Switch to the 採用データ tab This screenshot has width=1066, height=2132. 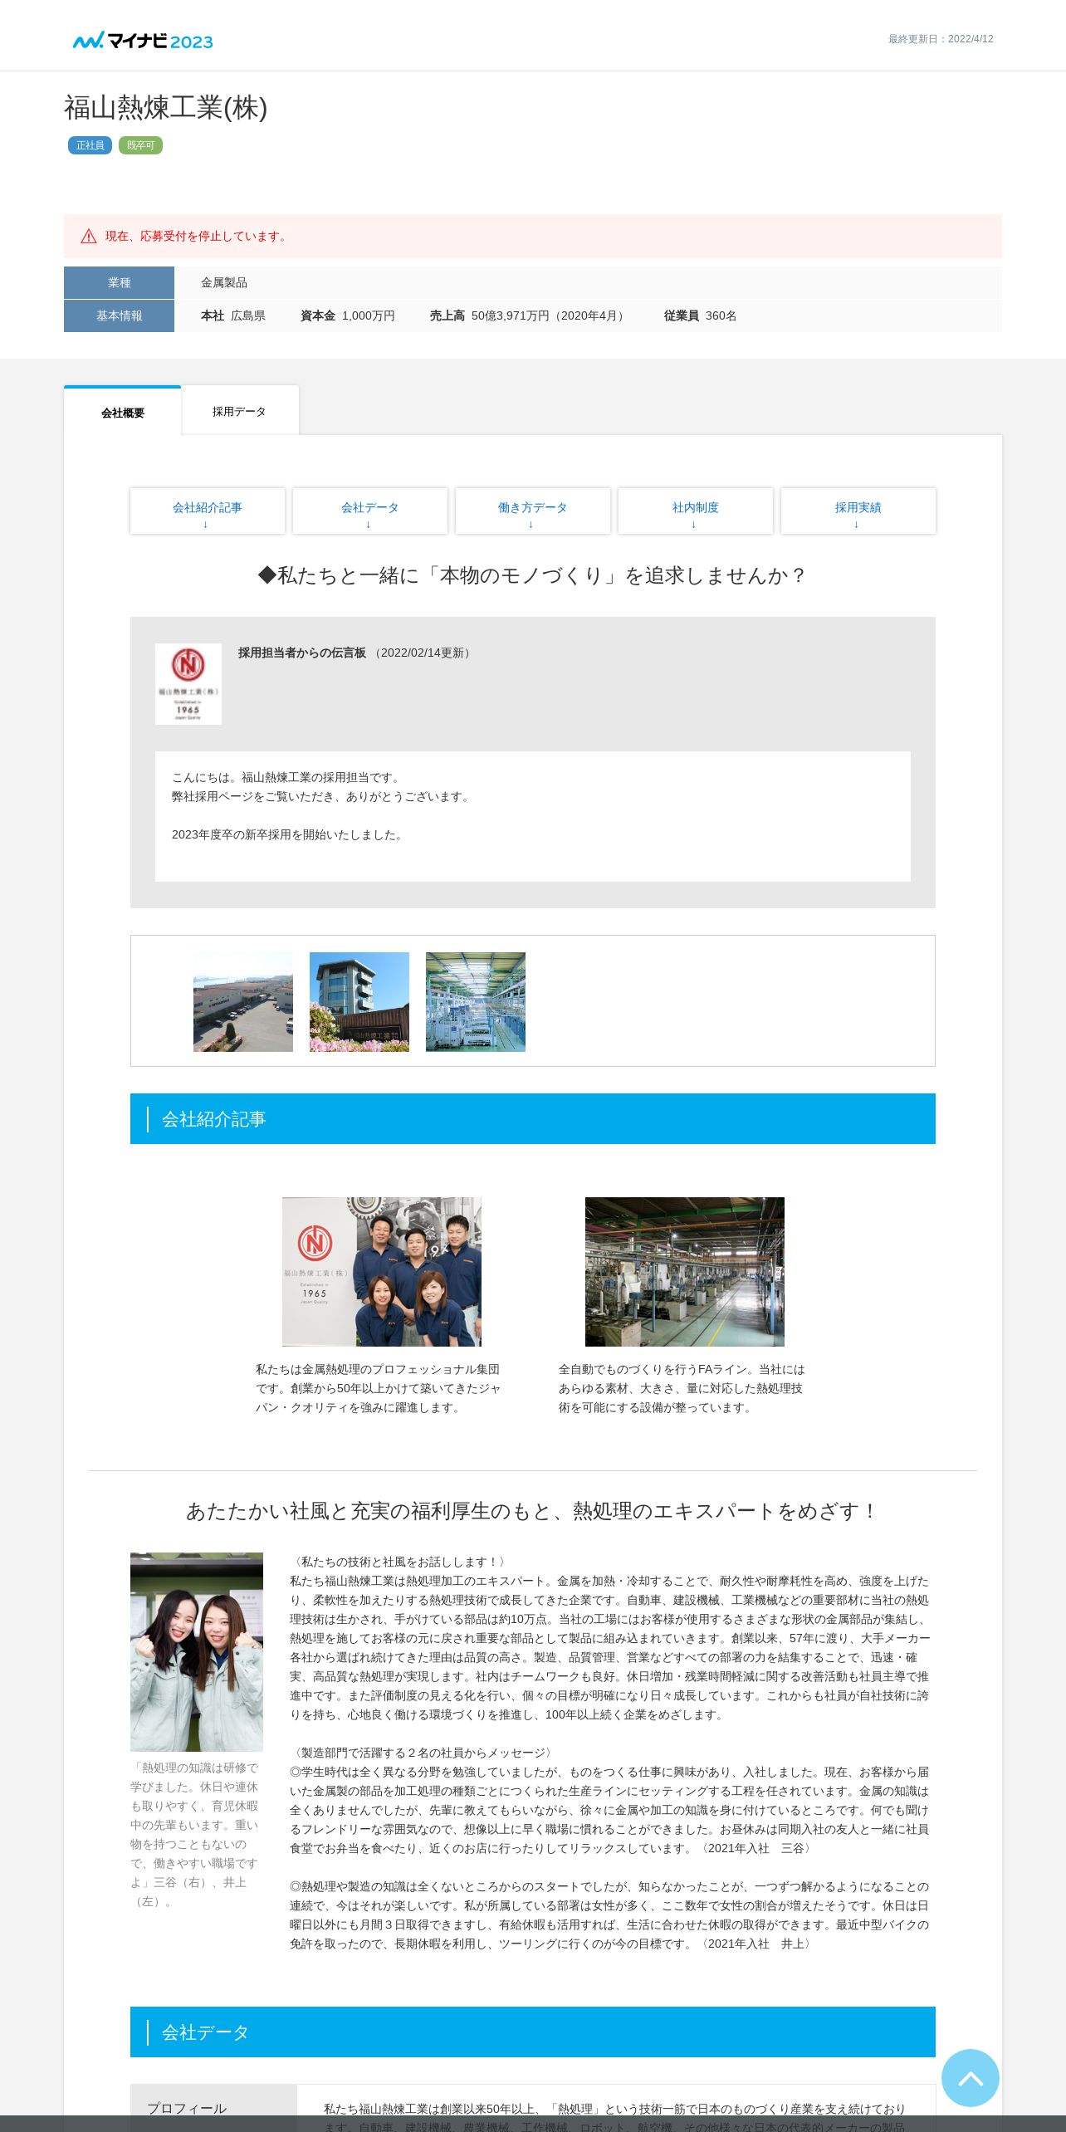239,411
